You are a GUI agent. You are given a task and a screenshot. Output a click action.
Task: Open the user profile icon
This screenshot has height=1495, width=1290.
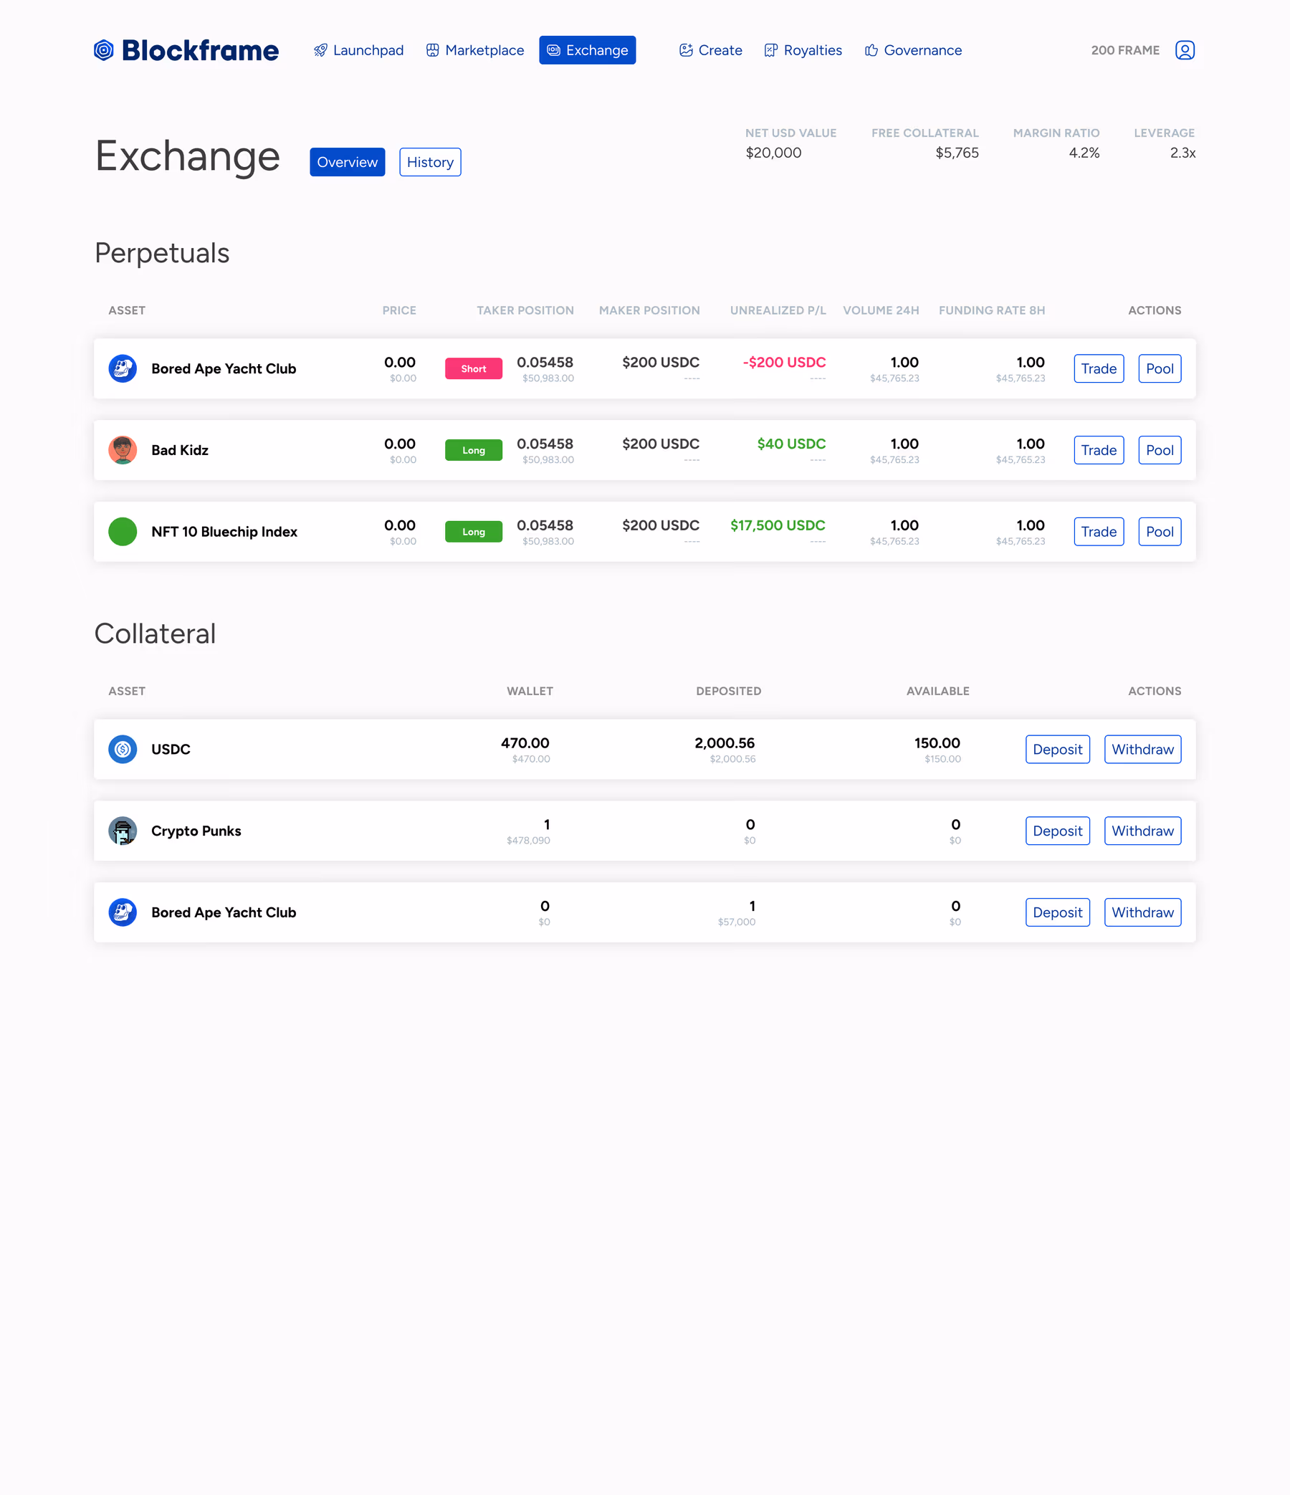1185,49
